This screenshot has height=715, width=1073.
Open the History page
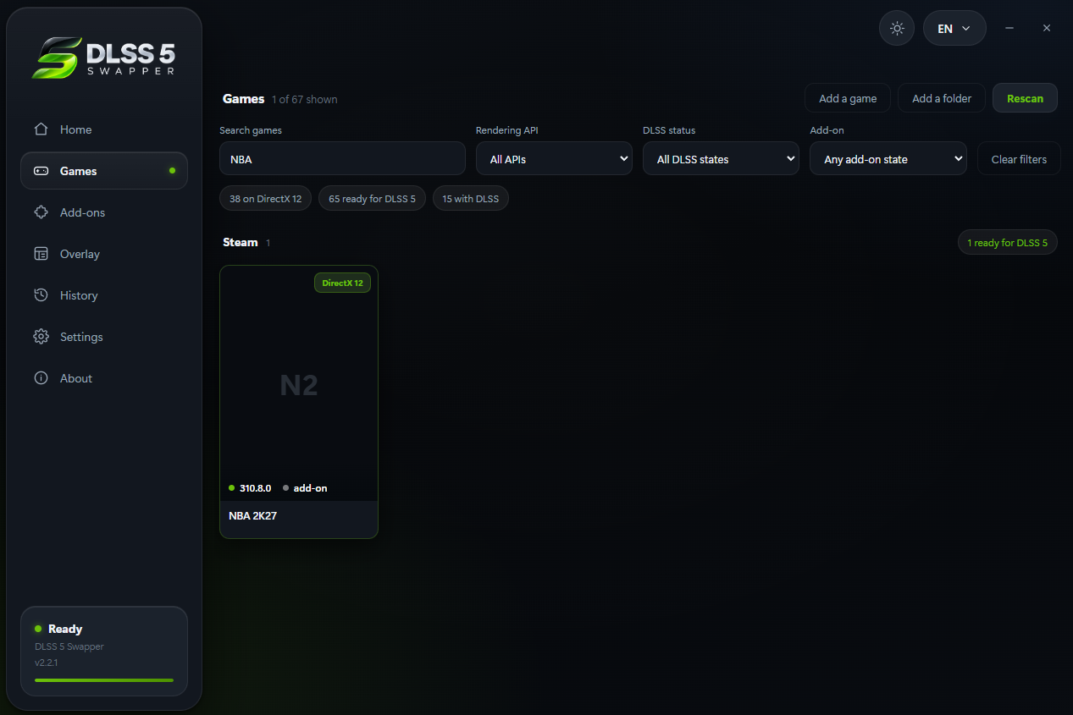coord(104,295)
